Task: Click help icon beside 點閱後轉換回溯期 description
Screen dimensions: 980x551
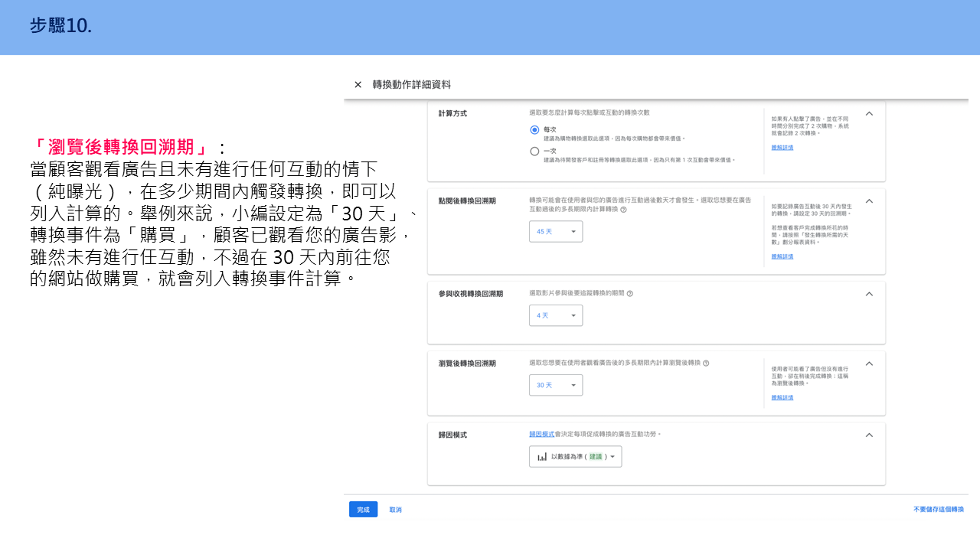Action: (623, 210)
